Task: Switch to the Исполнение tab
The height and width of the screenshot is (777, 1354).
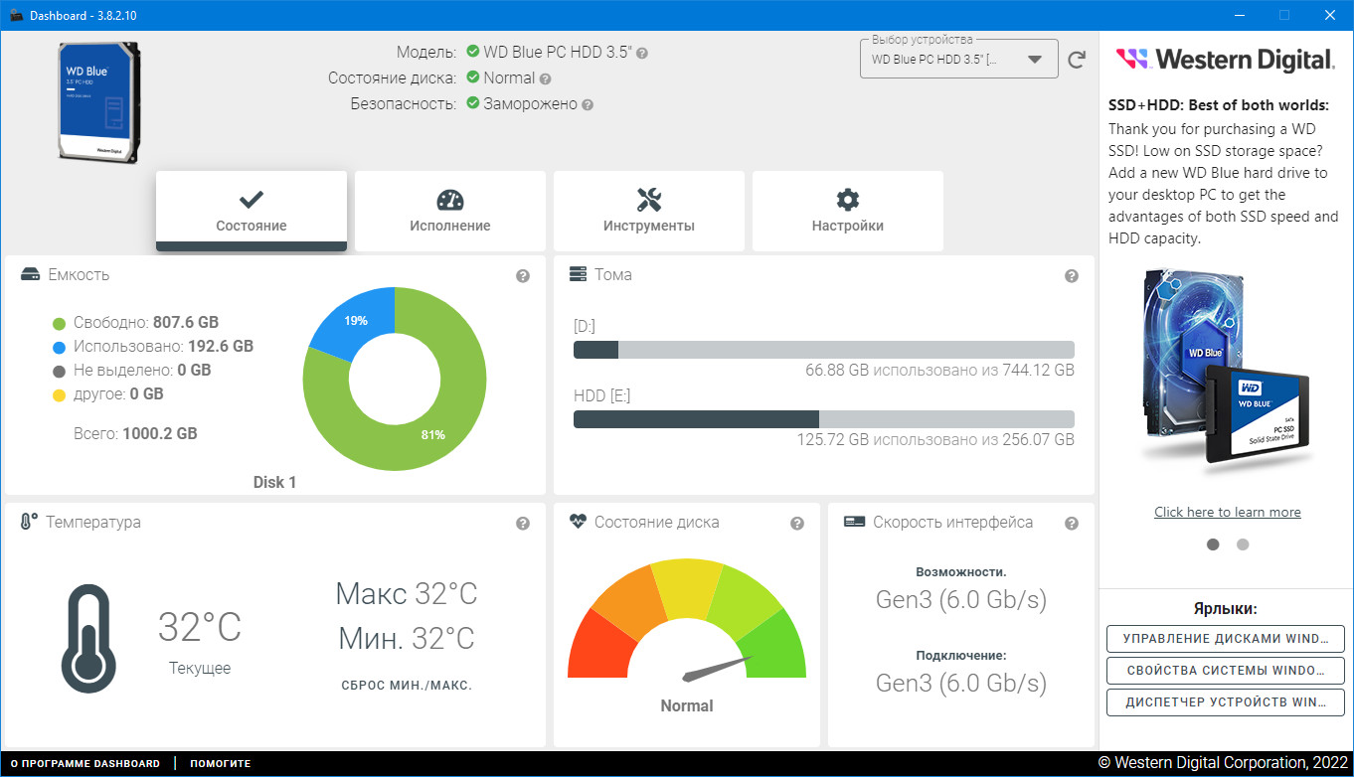Action: click(x=450, y=211)
